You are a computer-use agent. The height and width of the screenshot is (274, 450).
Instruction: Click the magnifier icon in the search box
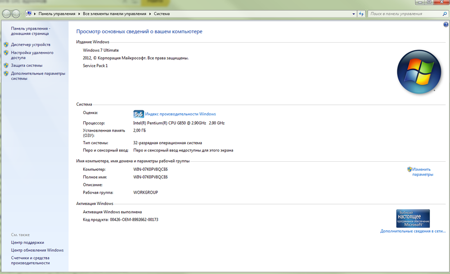coord(442,14)
